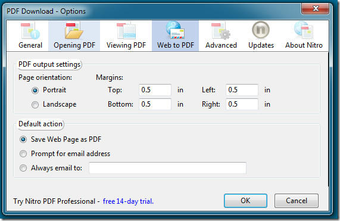340x221 pixels.
Task: Switch to the Viewing PDF tab label
Action: pyautogui.click(x=126, y=45)
